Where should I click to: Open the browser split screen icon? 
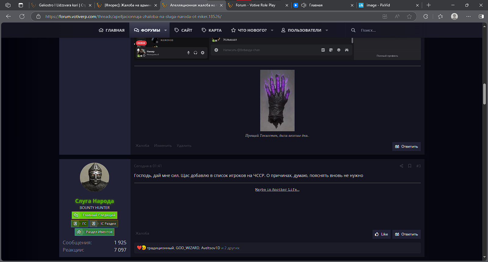pos(385,16)
